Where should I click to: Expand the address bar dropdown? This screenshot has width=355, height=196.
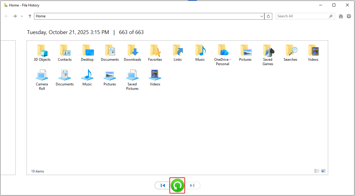point(262,16)
